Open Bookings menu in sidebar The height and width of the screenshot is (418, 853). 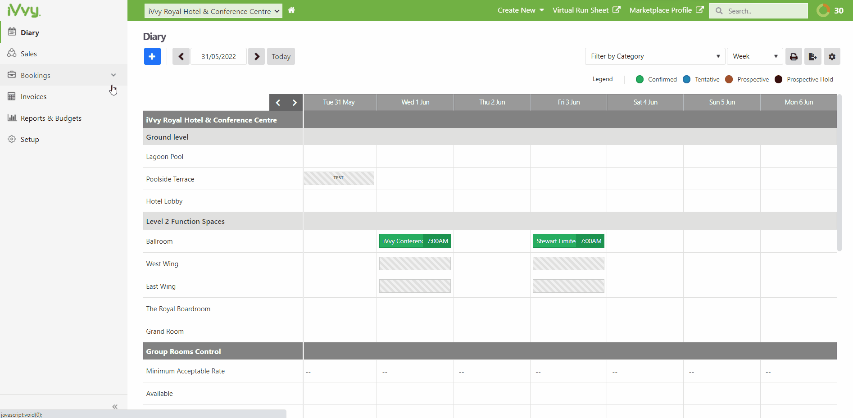[36, 75]
